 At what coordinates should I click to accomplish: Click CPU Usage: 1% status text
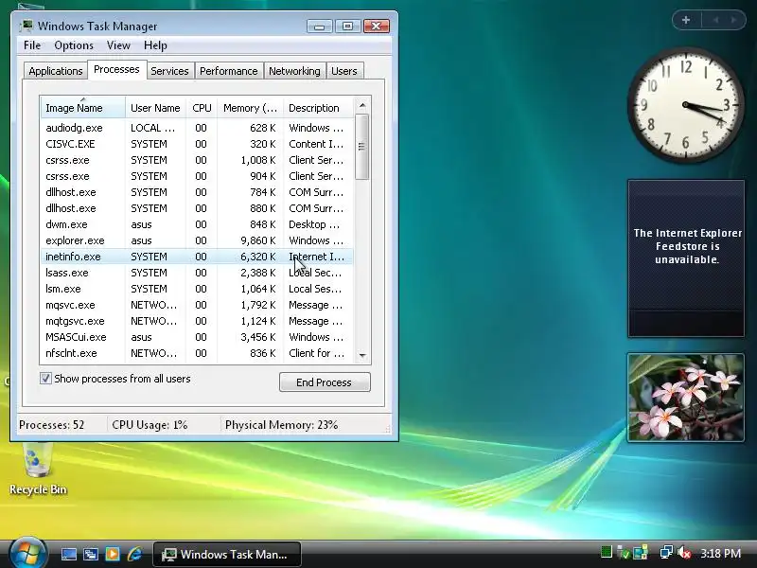(150, 425)
